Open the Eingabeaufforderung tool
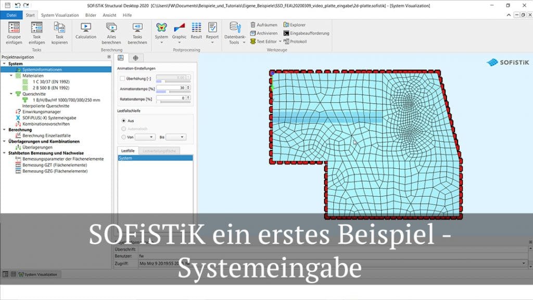The width and height of the screenshot is (533, 300). (311, 32)
